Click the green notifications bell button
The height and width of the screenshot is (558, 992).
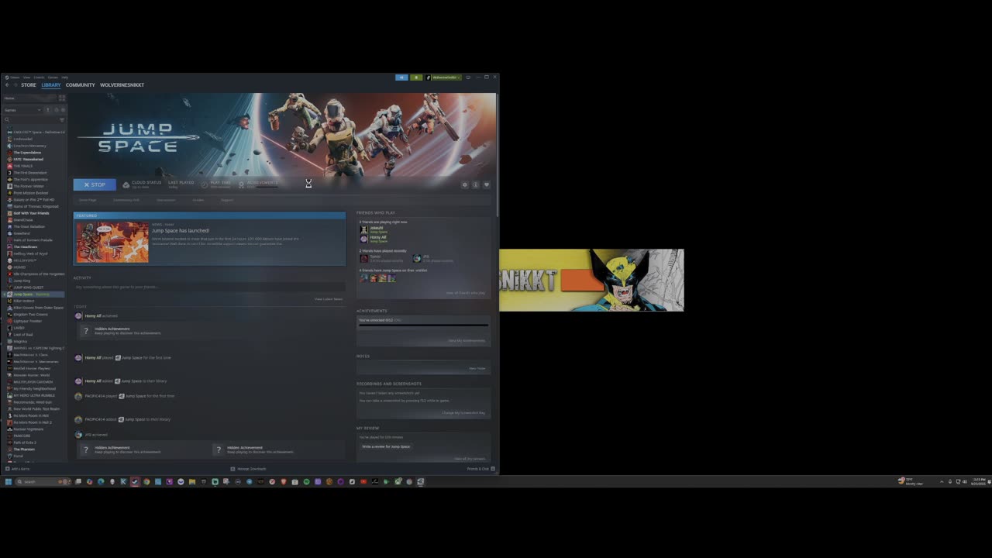(416, 77)
